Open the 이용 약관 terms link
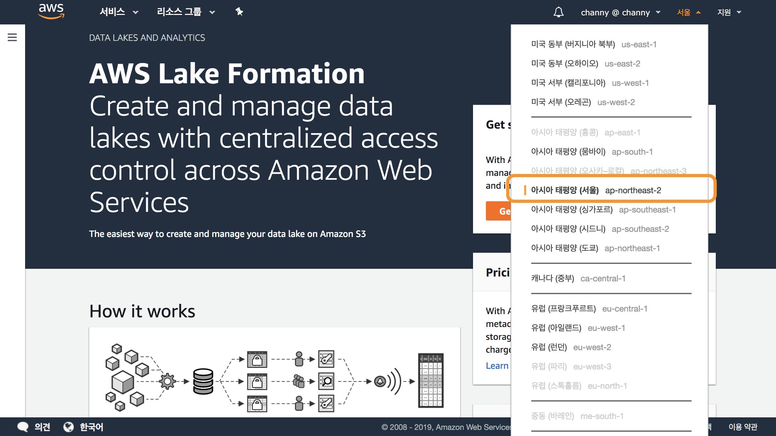This screenshot has width=776, height=436. [x=743, y=427]
